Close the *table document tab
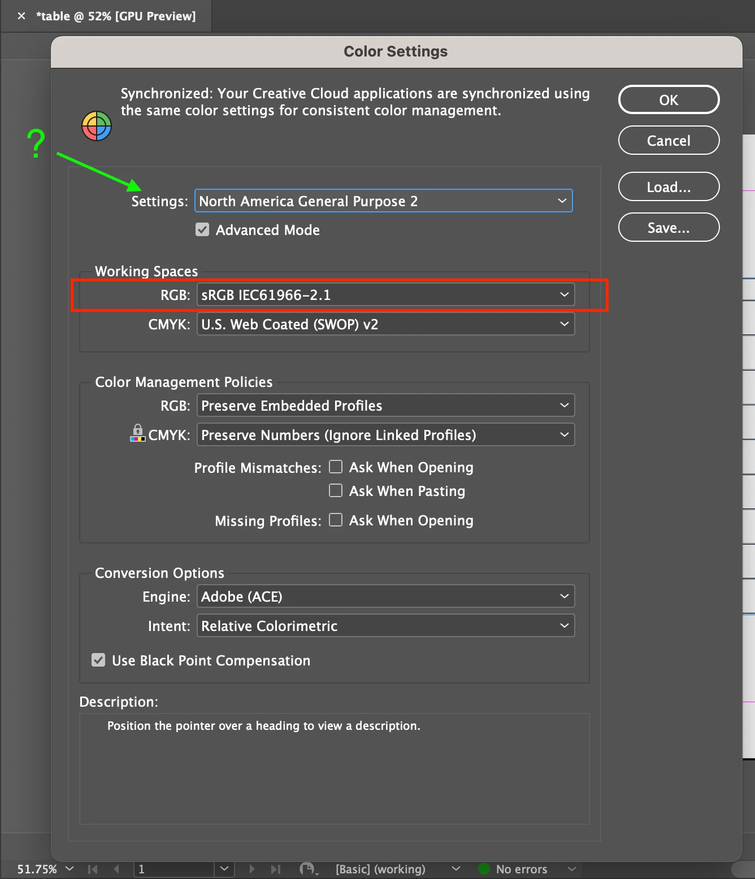755x879 pixels. (21, 16)
